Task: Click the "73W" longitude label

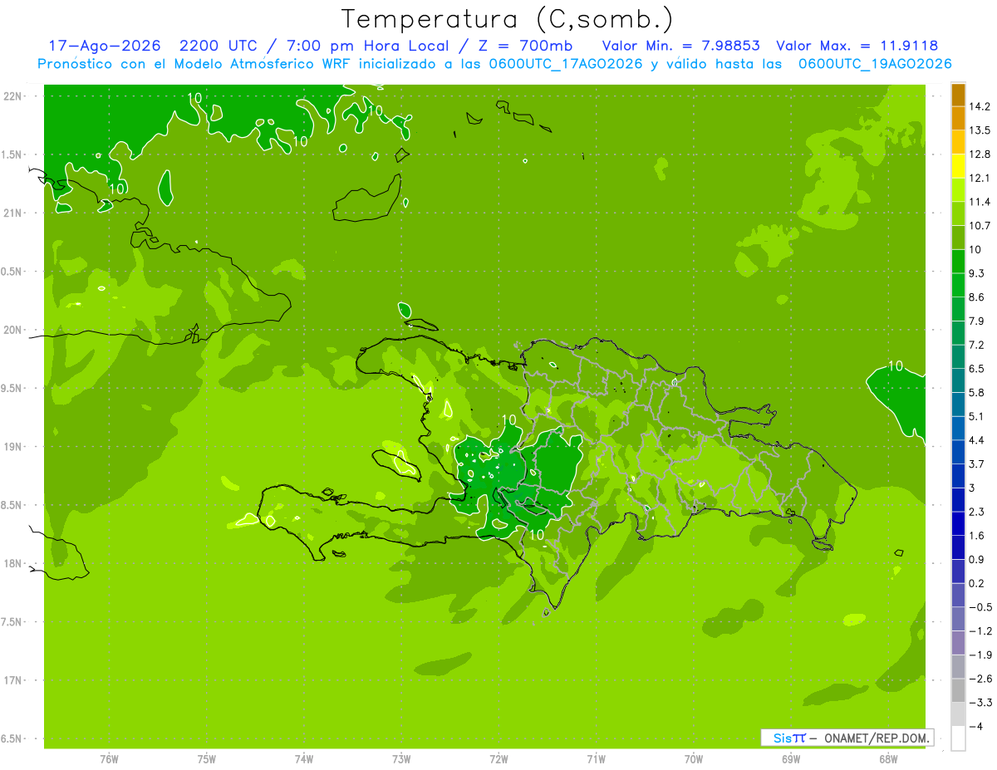Action: tap(401, 759)
